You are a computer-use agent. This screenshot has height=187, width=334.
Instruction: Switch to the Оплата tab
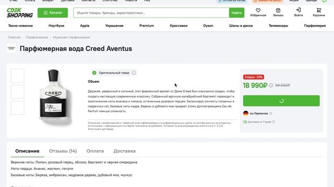tap(95, 151)
